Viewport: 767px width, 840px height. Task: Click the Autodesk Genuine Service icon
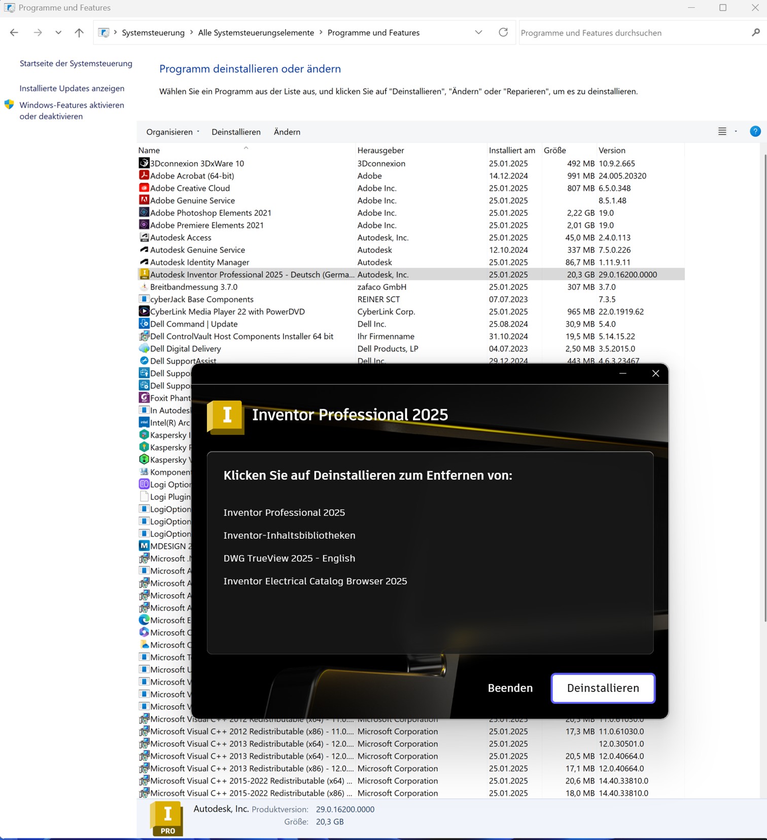(x=144, y=249)
